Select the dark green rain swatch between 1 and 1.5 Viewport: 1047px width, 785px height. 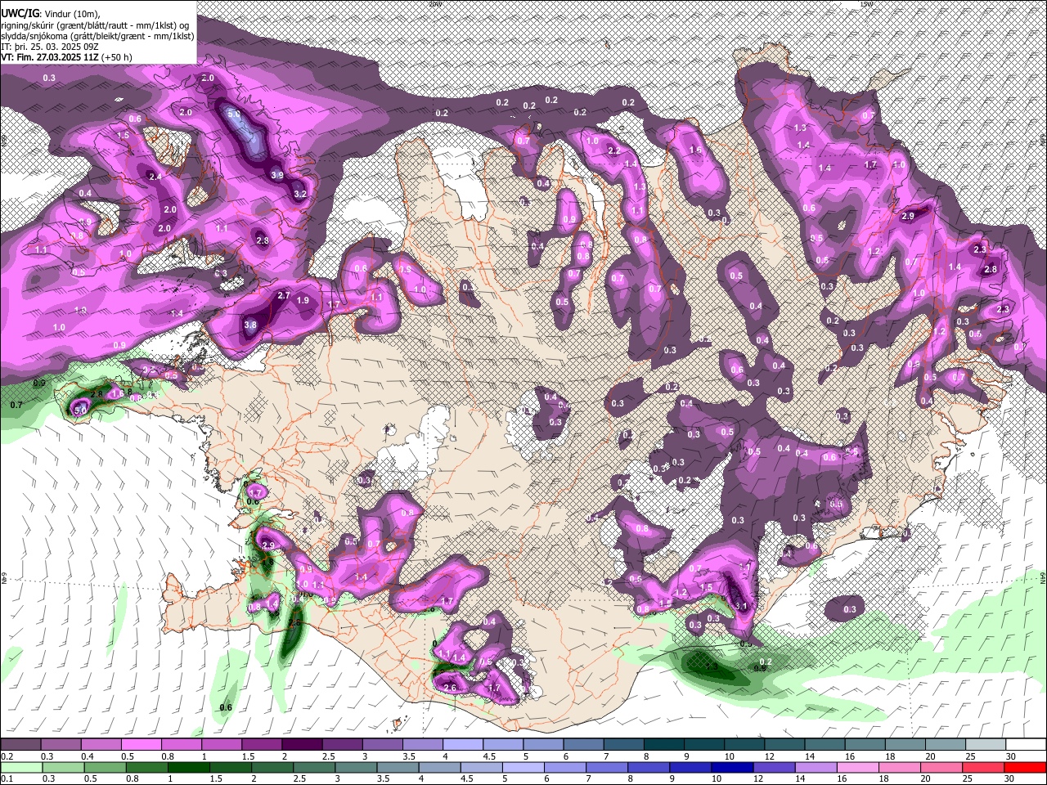[x=188, y=767]
